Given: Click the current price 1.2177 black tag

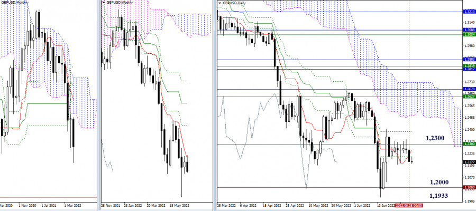Looking at the screenshot, I should (470, 162).
